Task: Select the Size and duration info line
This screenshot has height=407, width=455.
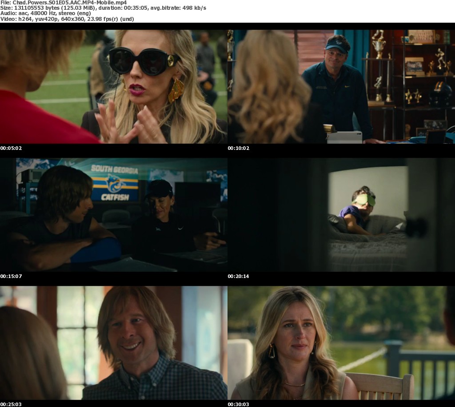Action: tap(103, 8)
